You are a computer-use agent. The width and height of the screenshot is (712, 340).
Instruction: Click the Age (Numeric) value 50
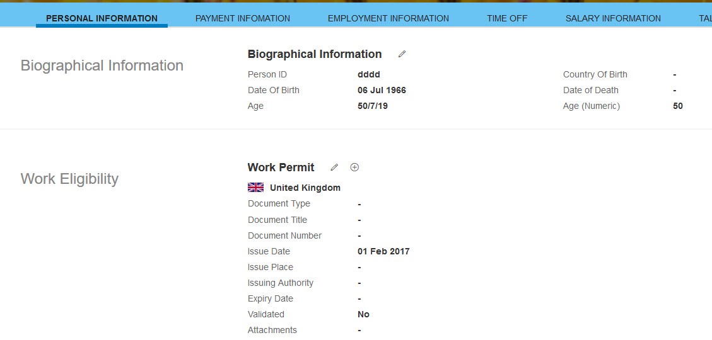(x=678, y=106)
